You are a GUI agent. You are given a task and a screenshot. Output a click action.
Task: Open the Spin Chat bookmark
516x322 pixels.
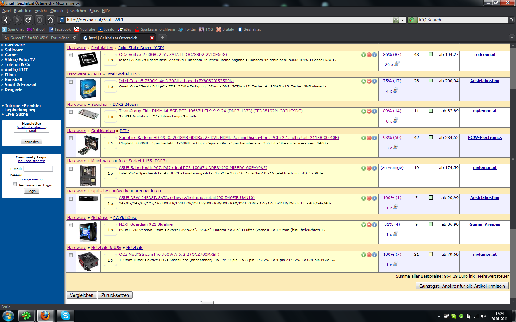point(13,29)
